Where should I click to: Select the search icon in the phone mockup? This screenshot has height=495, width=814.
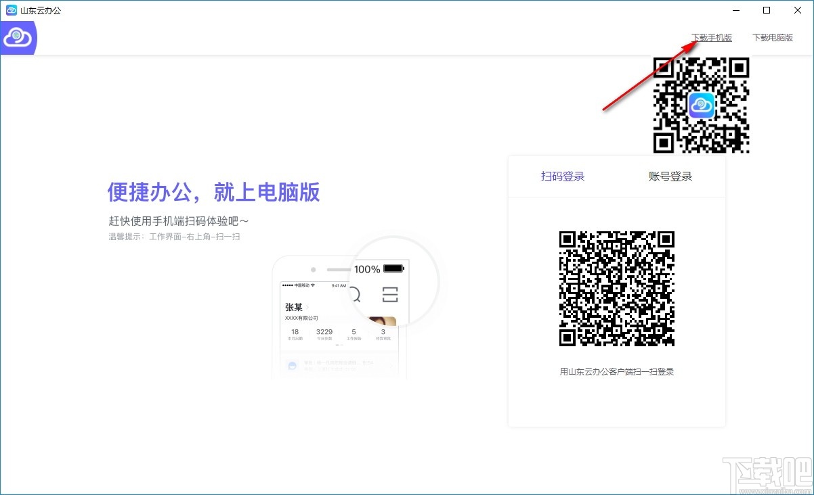357,294
